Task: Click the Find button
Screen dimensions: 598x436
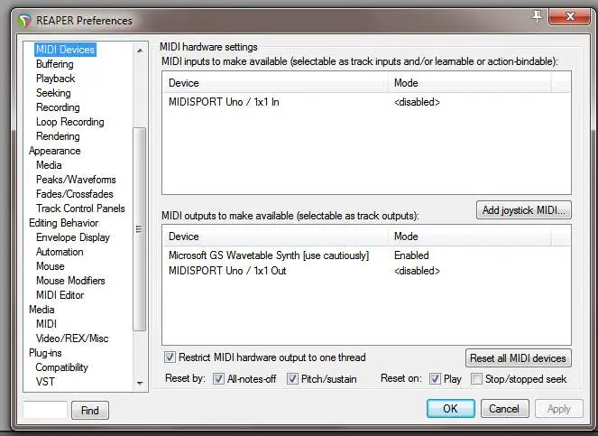Action: [90, 411]
